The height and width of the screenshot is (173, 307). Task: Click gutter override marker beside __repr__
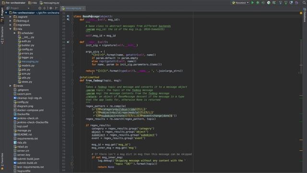[68, 42]
